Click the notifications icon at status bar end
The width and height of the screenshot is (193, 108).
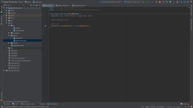click(x=191, y=107)
